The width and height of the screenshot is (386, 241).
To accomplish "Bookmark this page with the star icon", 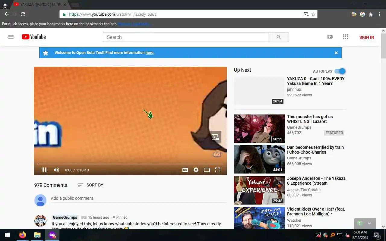I will click(313, 14).
